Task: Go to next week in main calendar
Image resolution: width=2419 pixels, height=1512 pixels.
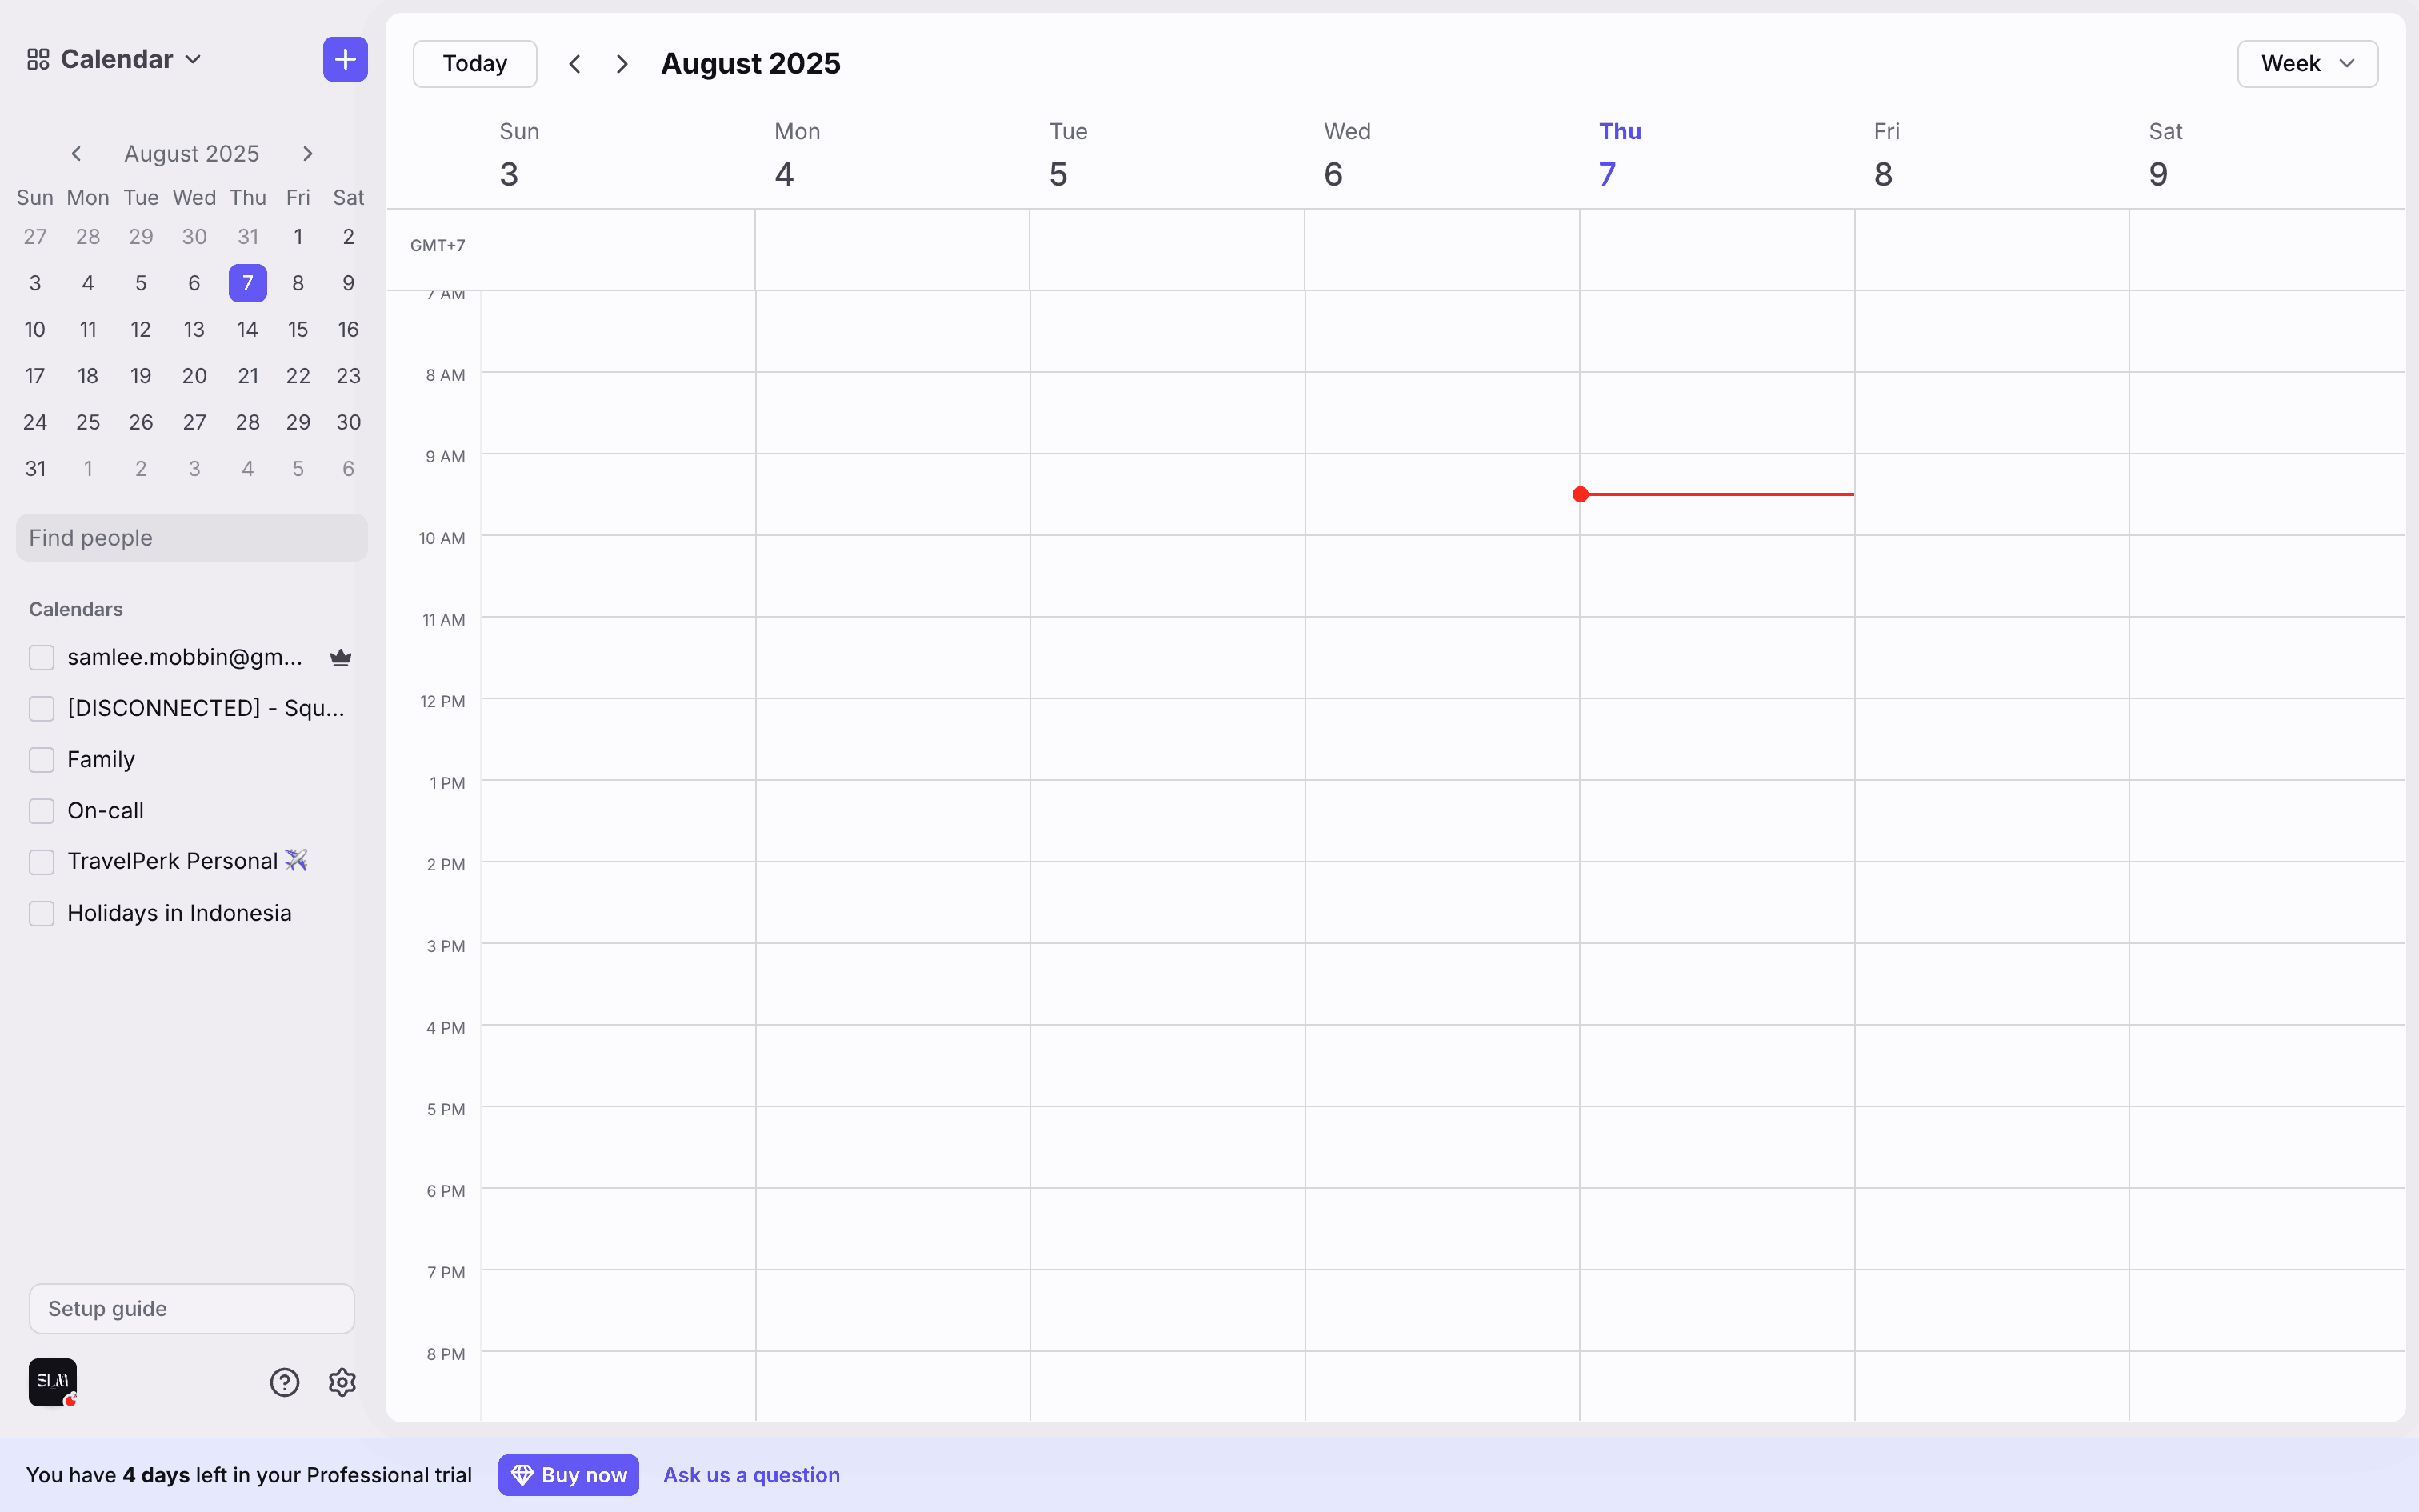Action: (622, 64)
